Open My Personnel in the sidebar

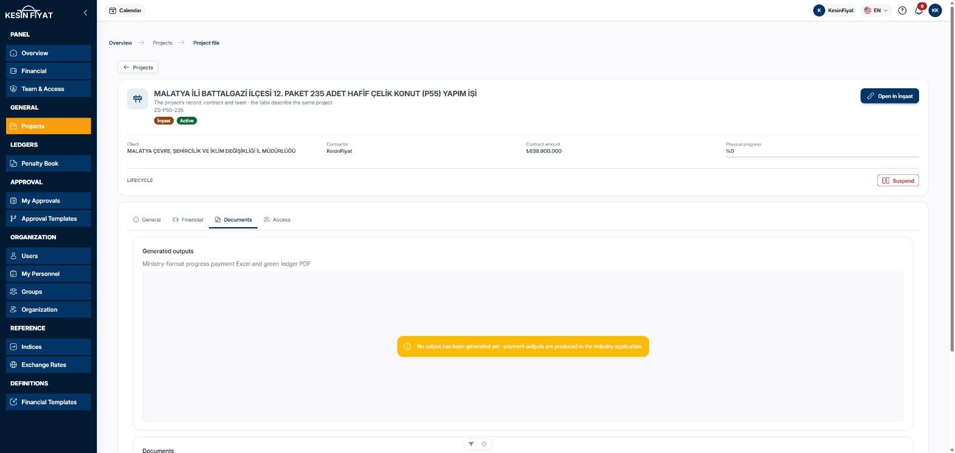tap(49, 274)
